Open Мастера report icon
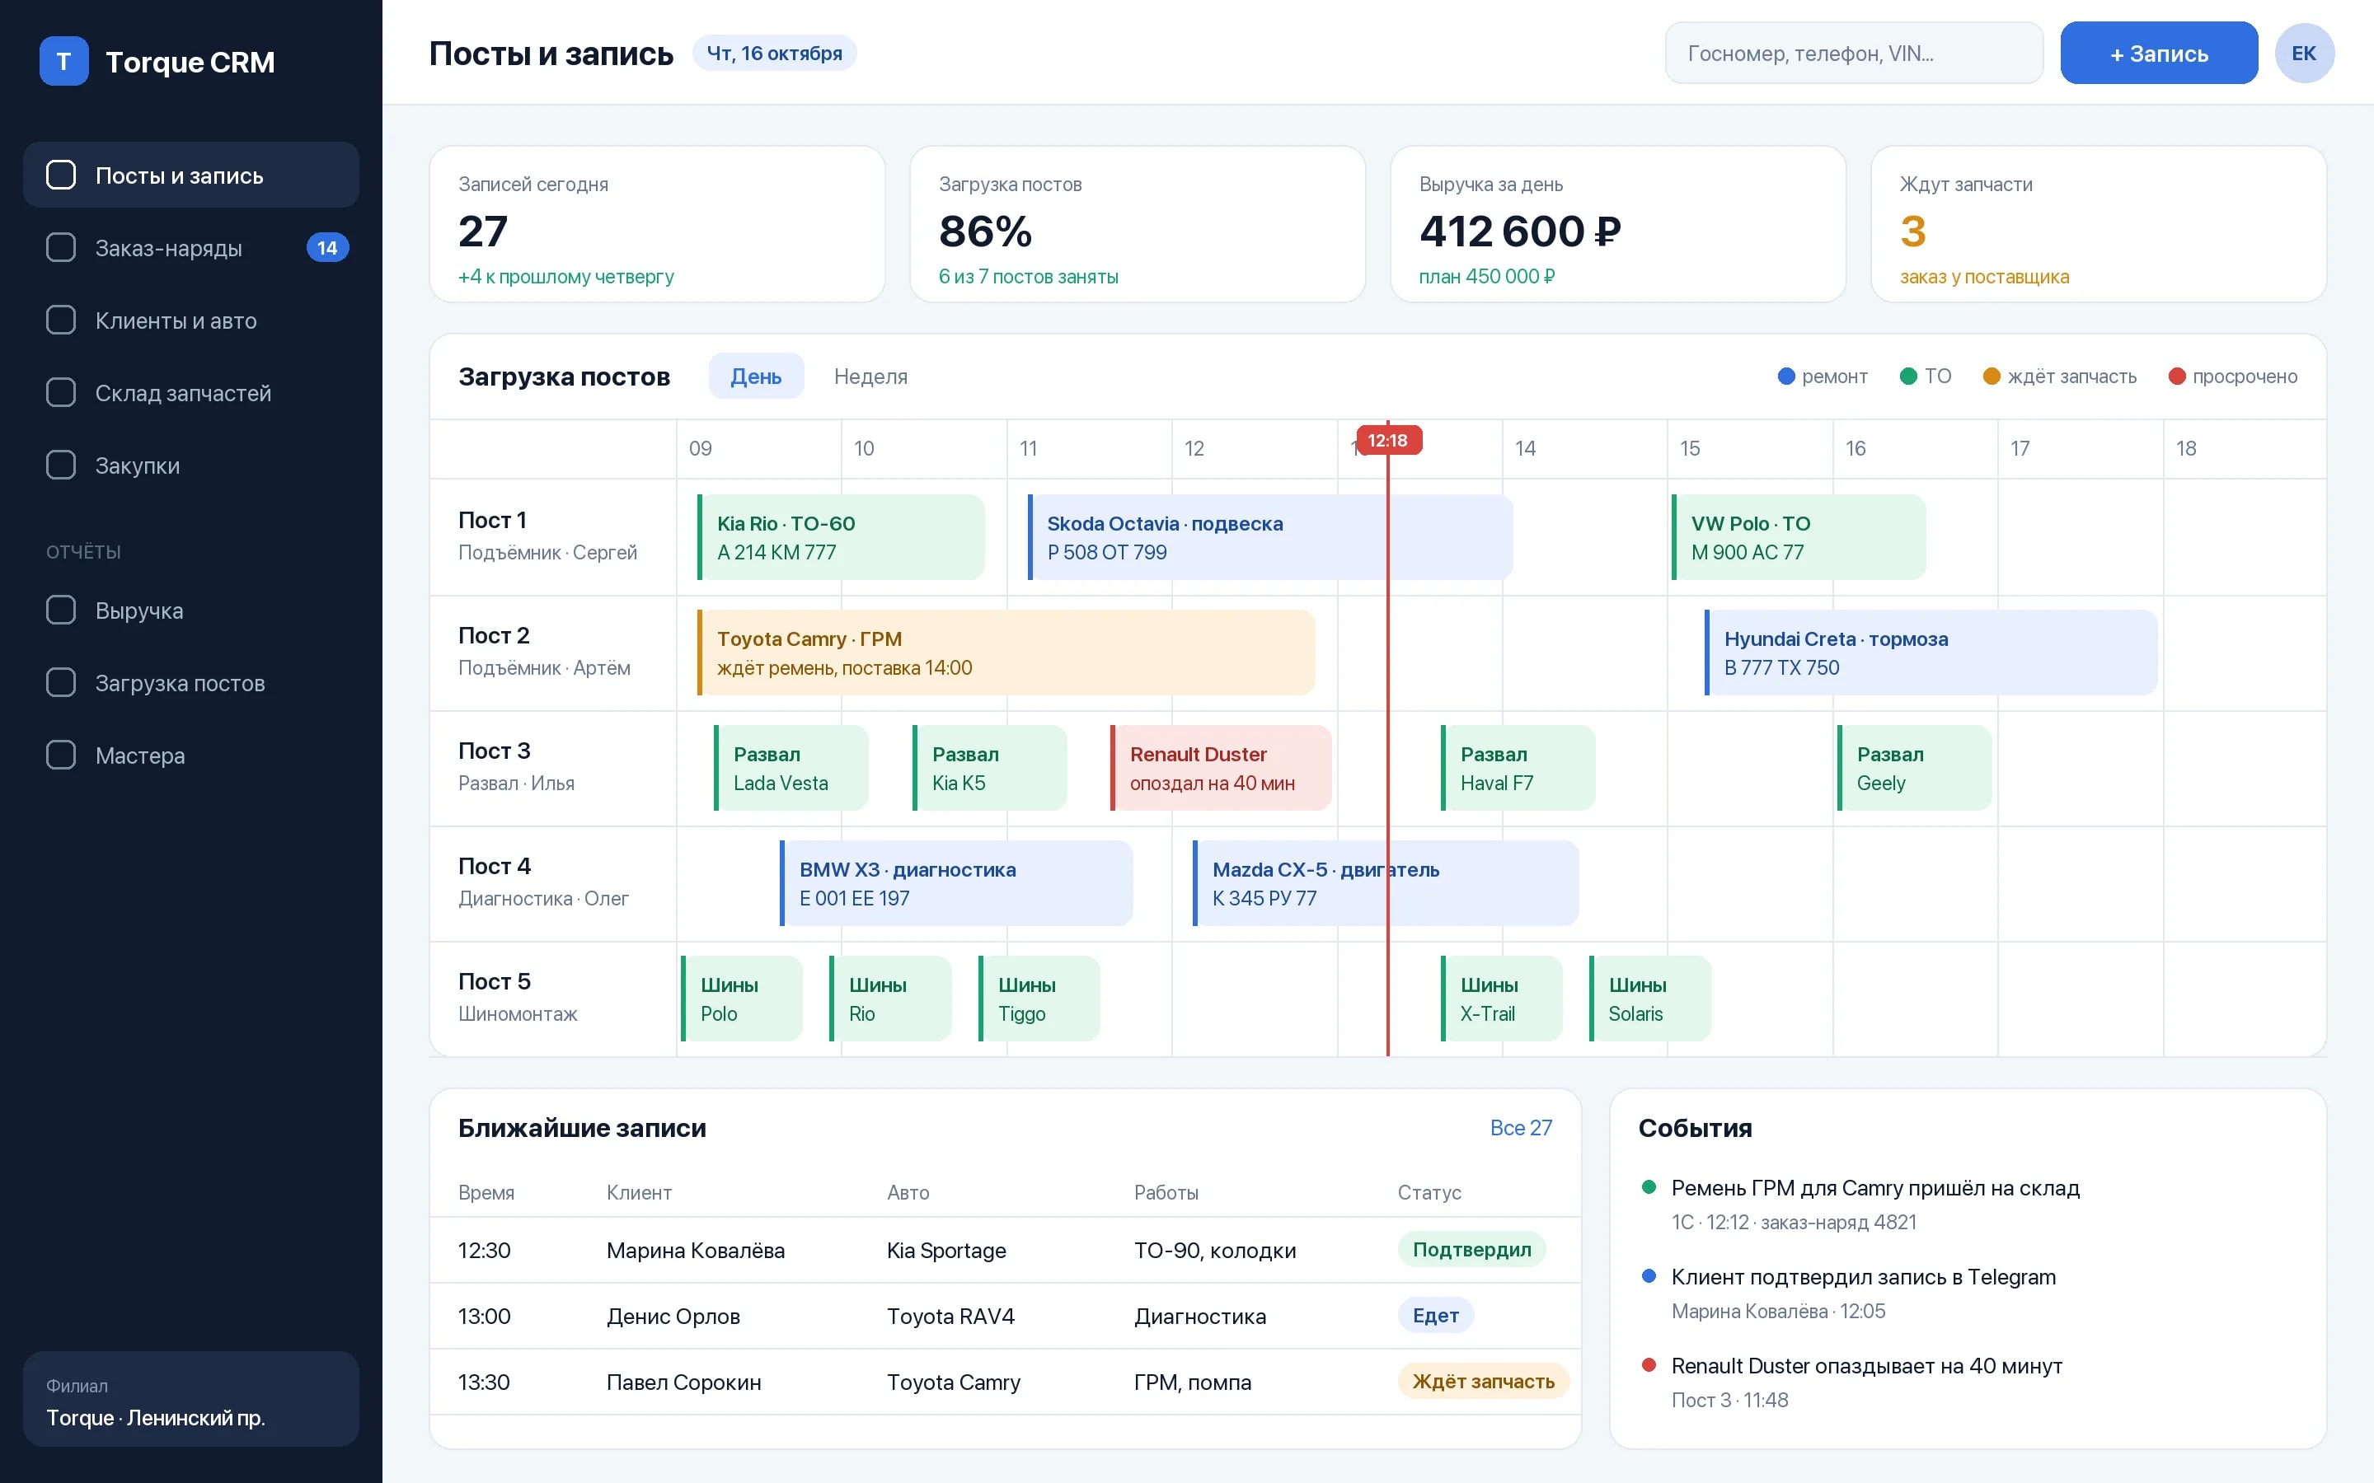The height and width of the screenshot is (1483, 2374). 61,756
